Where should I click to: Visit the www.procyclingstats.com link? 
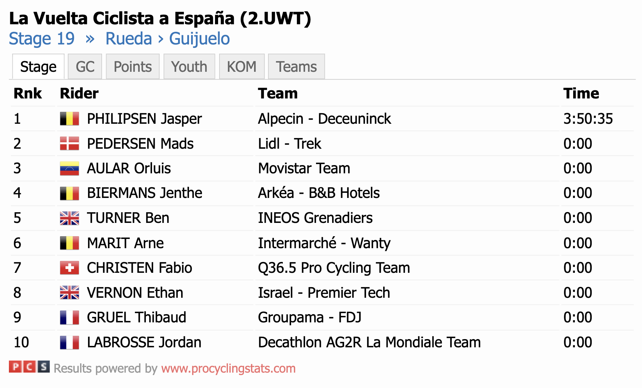click(228, 369)
